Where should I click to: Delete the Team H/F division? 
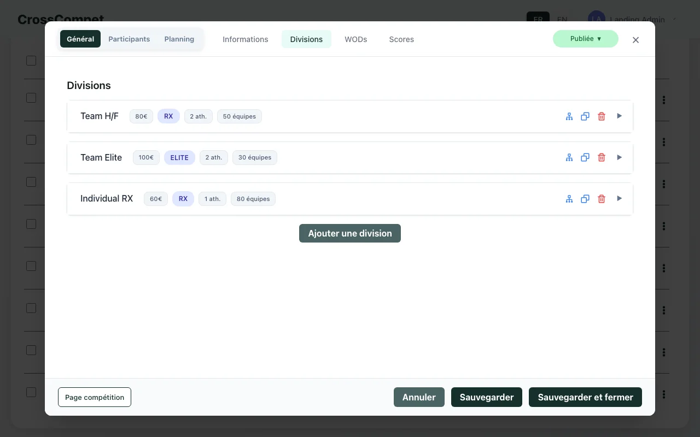602,116
